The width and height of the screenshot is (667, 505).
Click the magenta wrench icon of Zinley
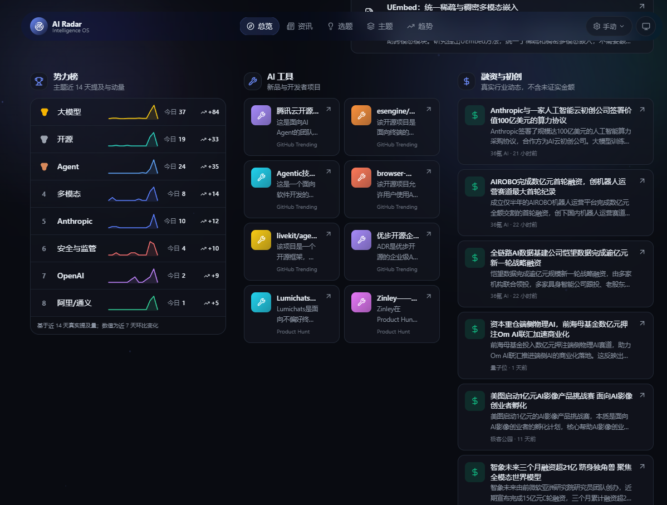361,302
